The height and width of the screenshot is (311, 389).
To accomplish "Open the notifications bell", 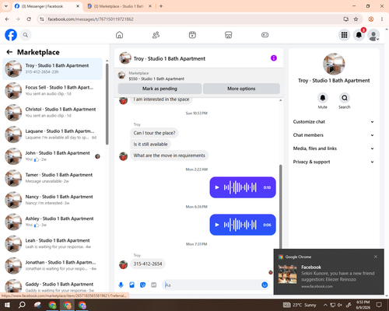I will 359,35.
